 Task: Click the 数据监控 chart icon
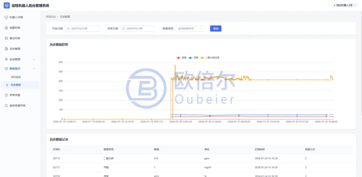pos(6,68)
